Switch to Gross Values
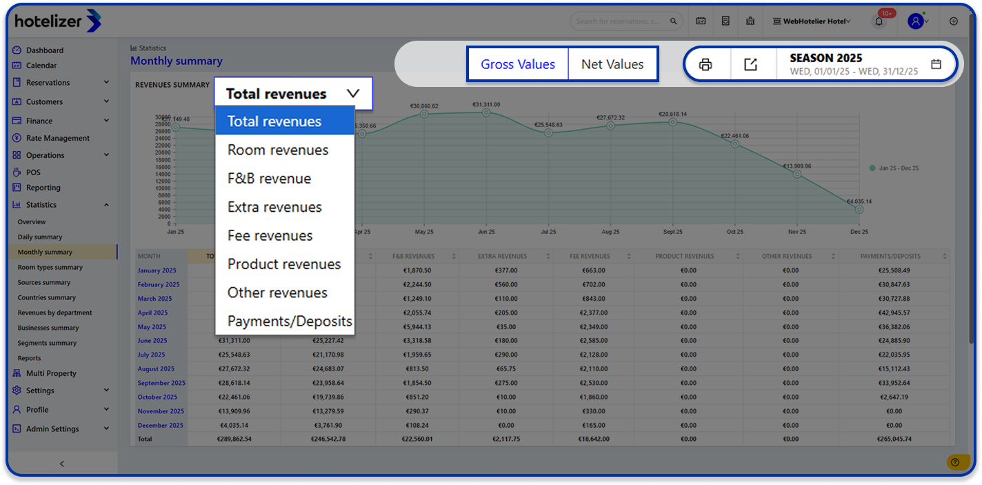 click(517, 64)
